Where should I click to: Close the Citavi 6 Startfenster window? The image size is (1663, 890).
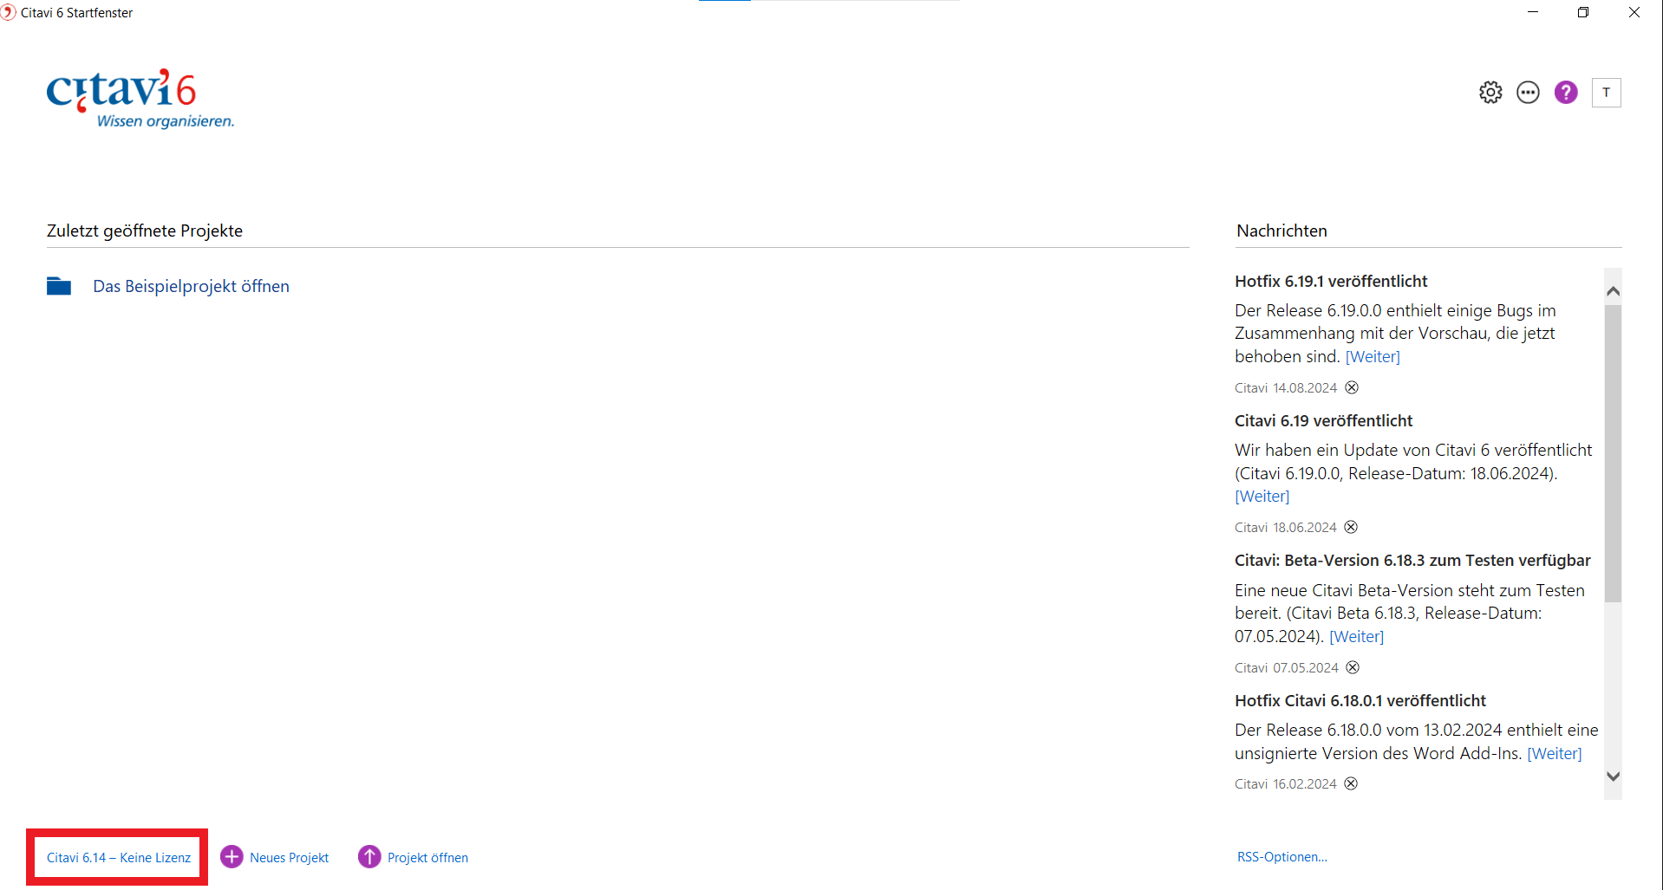(1634, 12)
